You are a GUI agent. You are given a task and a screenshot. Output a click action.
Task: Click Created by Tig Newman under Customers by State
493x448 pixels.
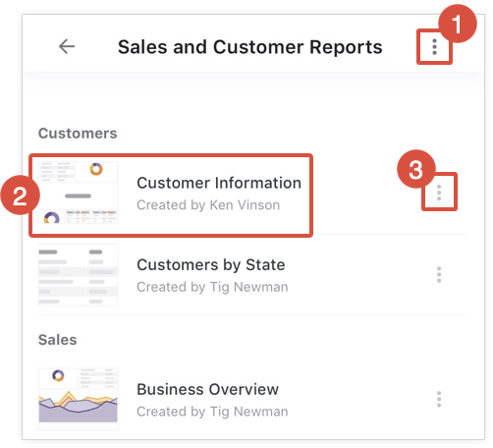212,287
